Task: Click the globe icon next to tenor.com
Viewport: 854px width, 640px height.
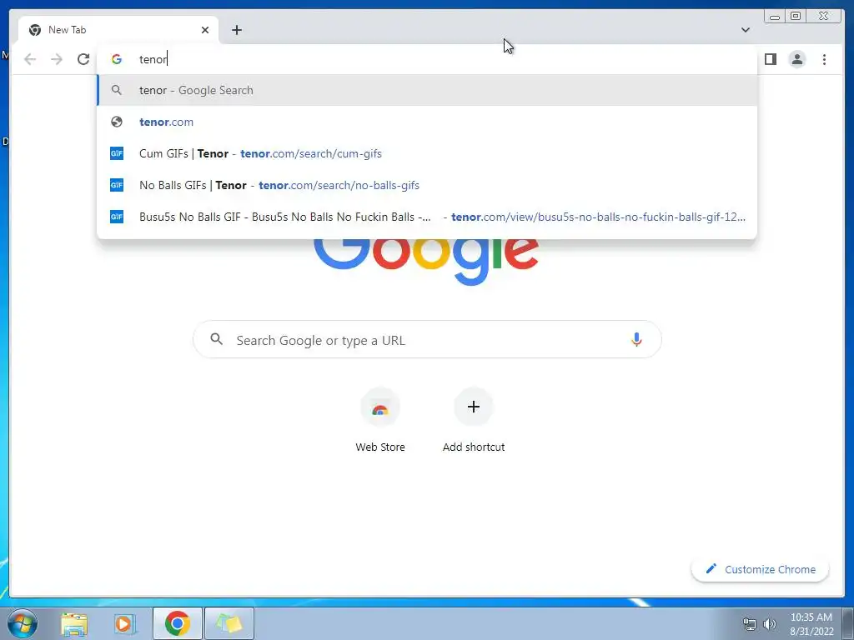Action: (117, 122)
